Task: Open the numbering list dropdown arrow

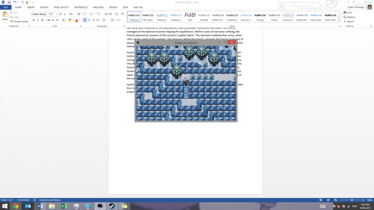Action: pyautogui.click(x=94, y=14)
